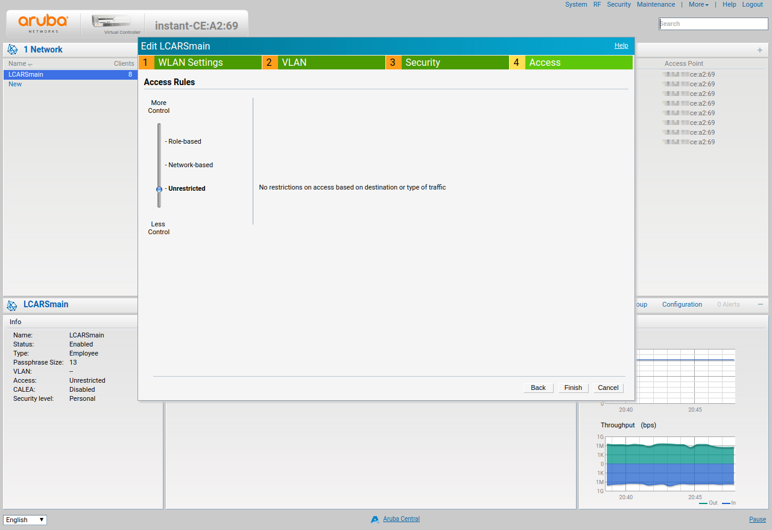Click the plus icon to add a network entry

(x=759, y=51)
